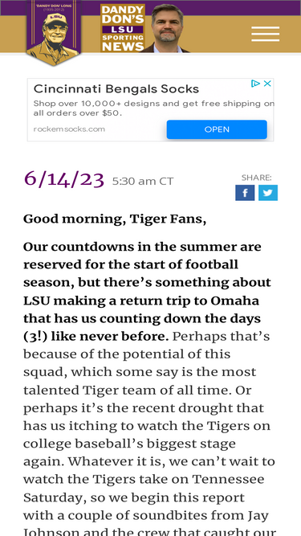Share the post on Facebook
The width and height of the screenshot is (301, 536).
[x=245, y=193]
